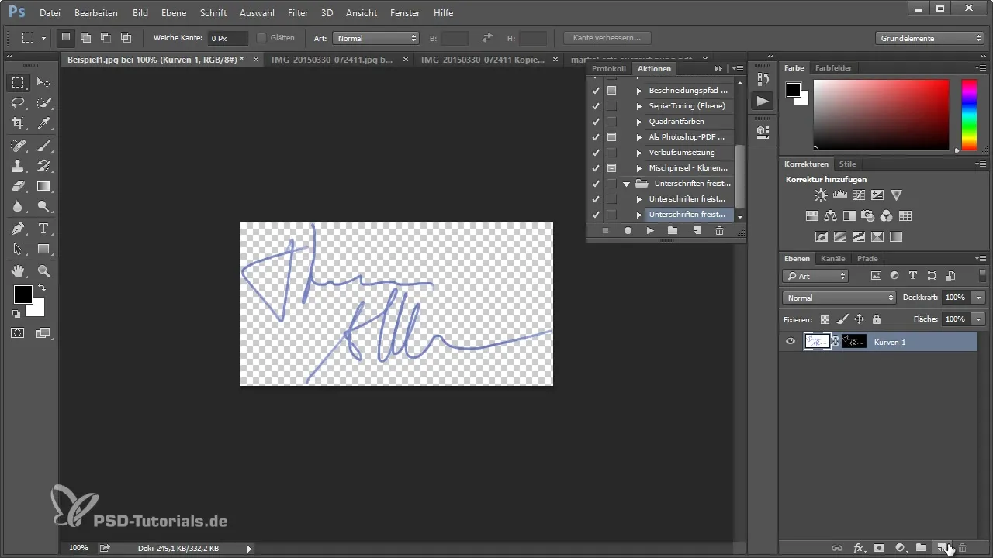The height and width of the screenshot is (558, 993).
Task: Toggle dialog for Sepia-Toning action
Action: [611, 106]
